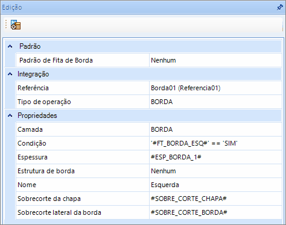Select the Tipo de operação label
Screen dimensions: 286x225
point(44,102)
